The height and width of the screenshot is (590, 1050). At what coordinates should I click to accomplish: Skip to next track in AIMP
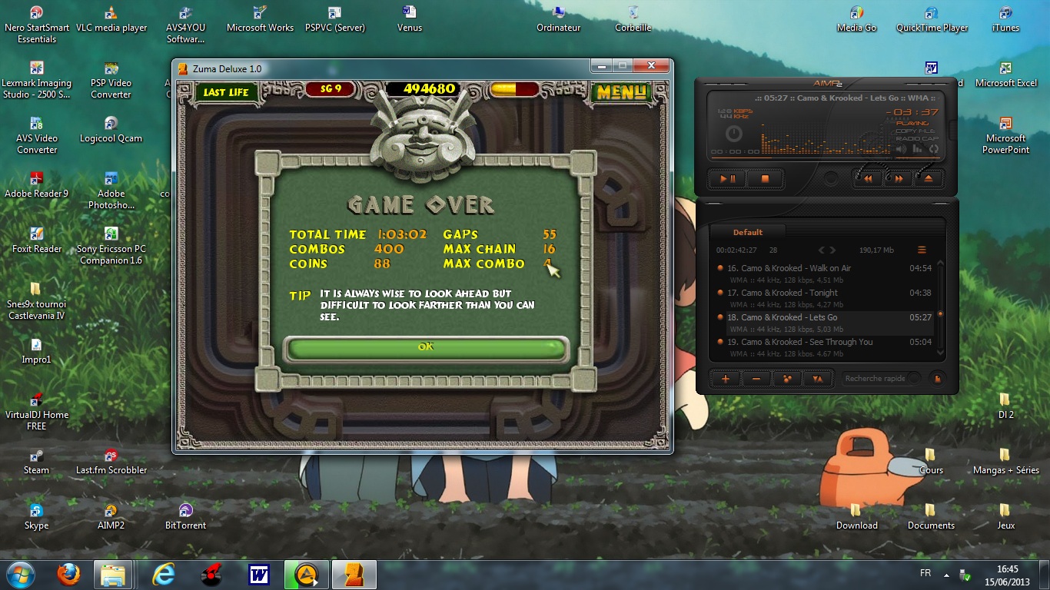(x=898, y=179)
